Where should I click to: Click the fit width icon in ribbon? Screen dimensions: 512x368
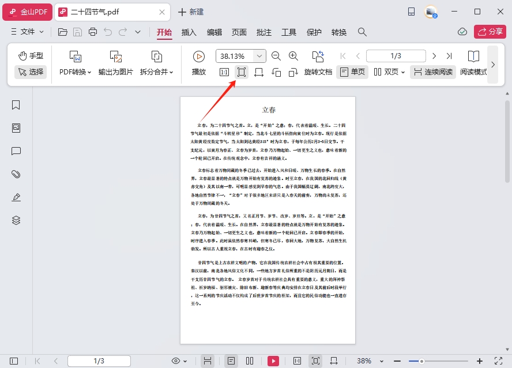pos(259,72)
